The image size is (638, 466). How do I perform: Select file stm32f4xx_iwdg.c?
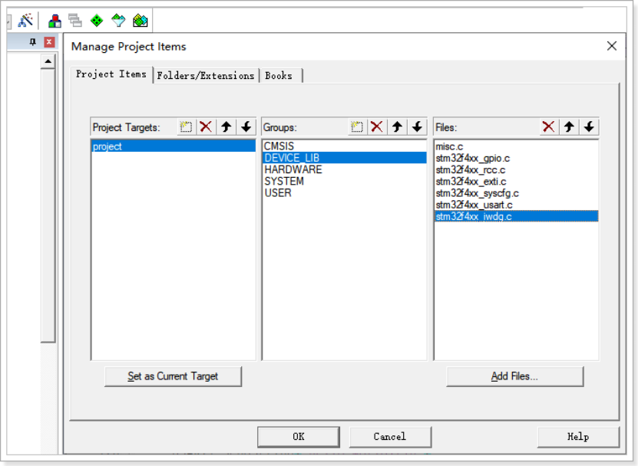pos(517,217)
